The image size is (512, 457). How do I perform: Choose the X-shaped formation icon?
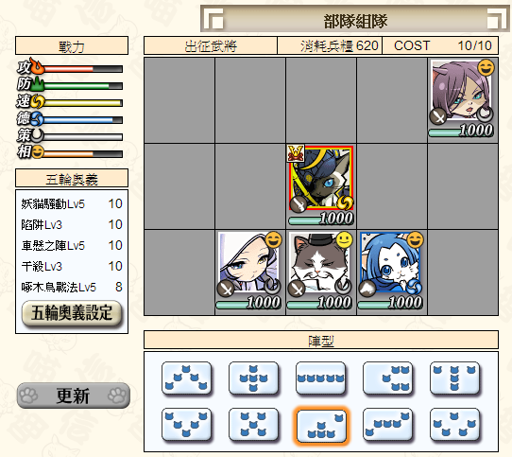[253, 424]
